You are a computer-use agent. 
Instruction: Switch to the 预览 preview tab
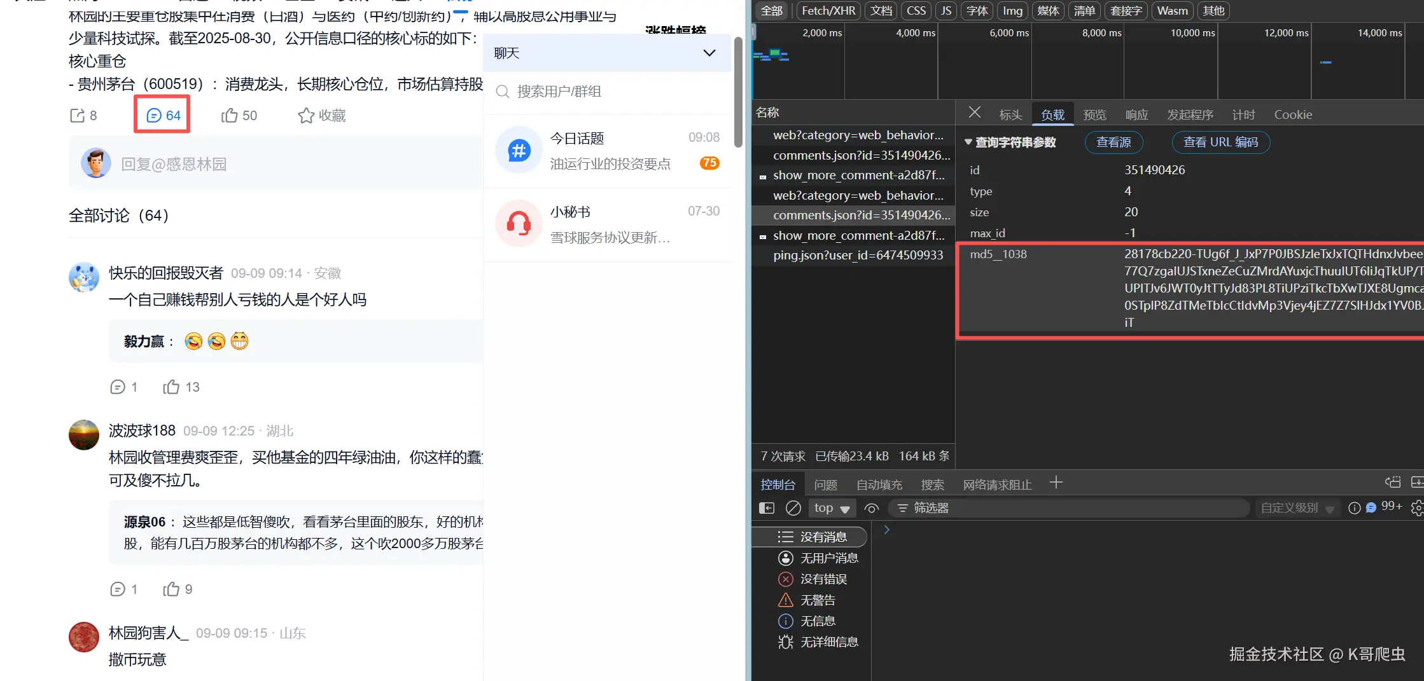point(1095,115)
